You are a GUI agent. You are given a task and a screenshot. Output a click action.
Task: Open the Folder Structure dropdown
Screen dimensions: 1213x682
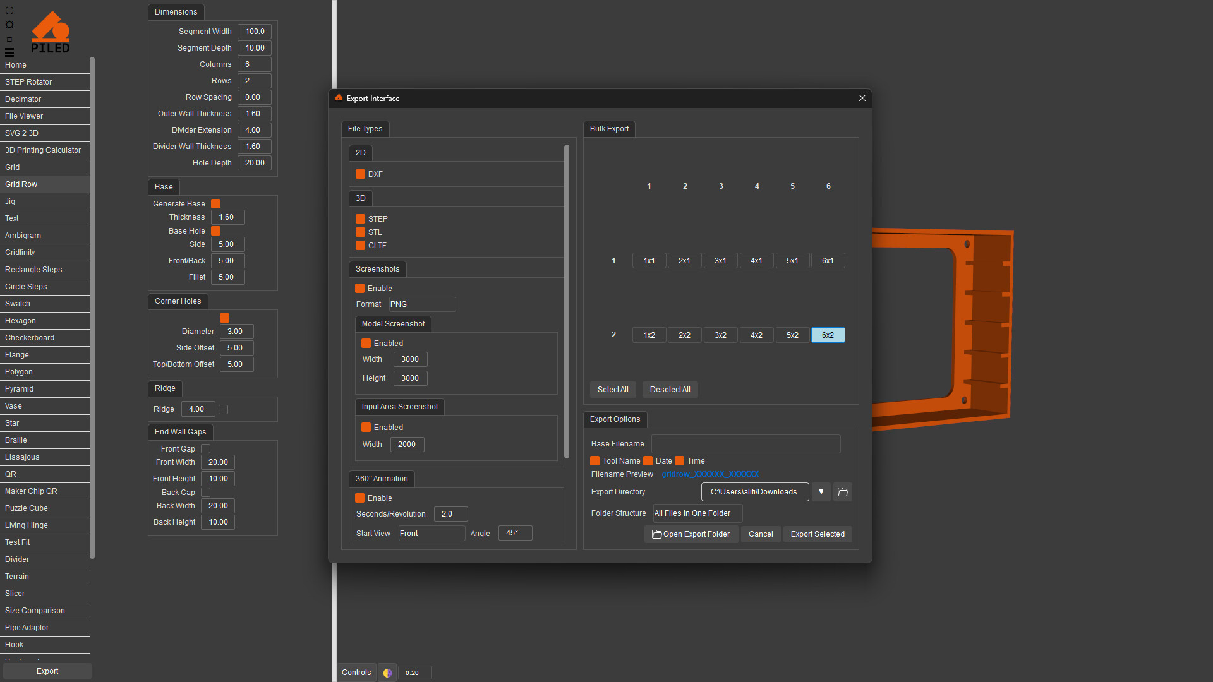[x=697, y=513]
